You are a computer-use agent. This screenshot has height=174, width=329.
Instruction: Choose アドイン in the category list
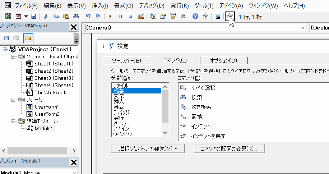121,128
